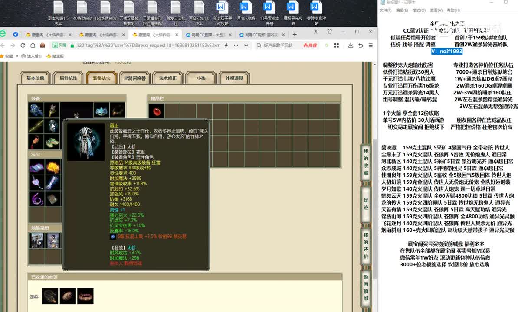Open the 外观道具 tab
Viewport: 518px width, 312px height.
click(x=234, y=78)
